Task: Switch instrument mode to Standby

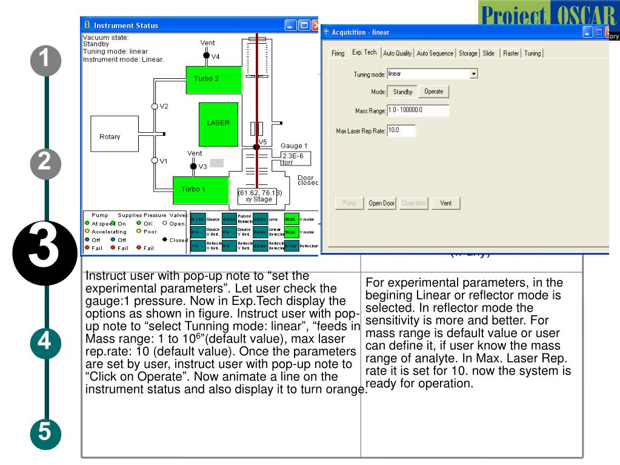Action: pos(402,92)
